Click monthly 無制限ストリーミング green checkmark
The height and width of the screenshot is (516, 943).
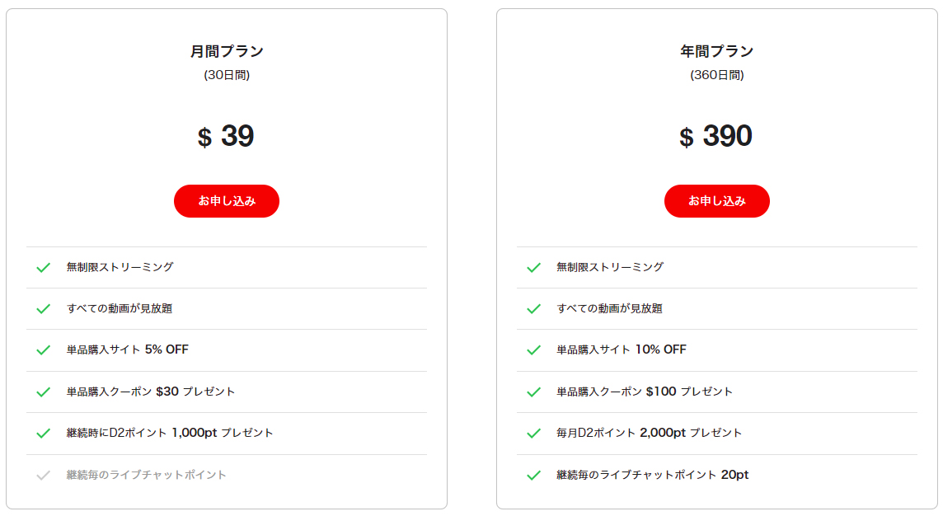click(x=44, y=268)
